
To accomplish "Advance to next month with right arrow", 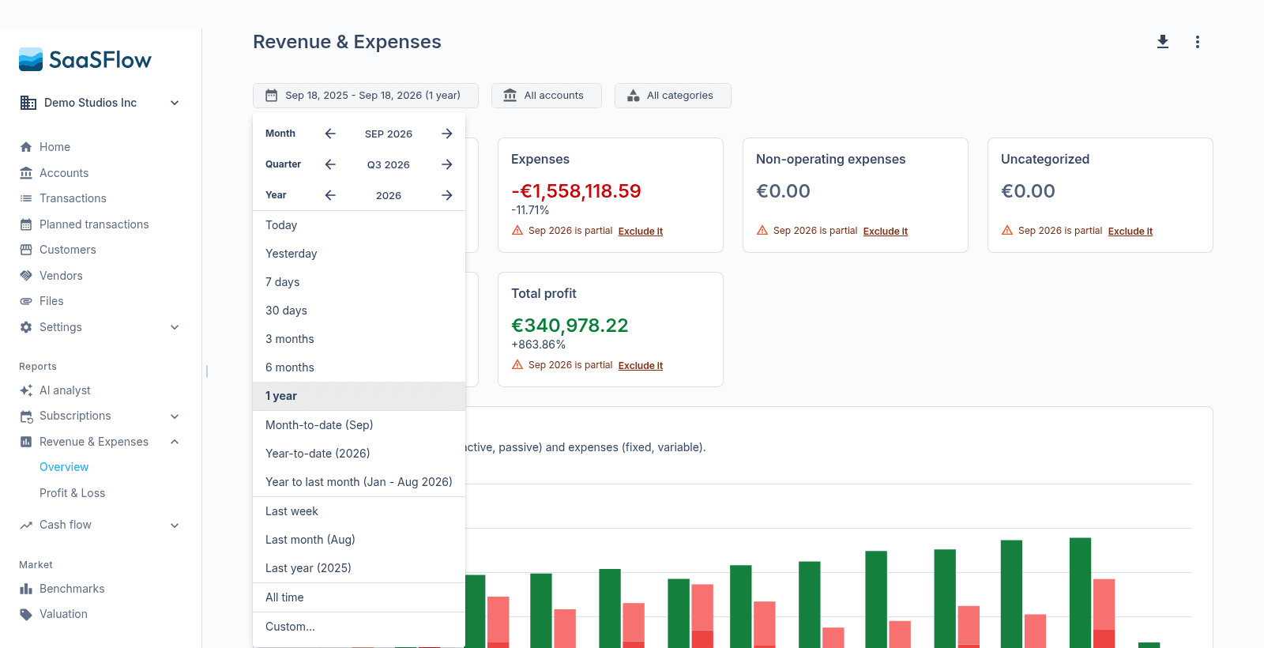I will 447,134.
